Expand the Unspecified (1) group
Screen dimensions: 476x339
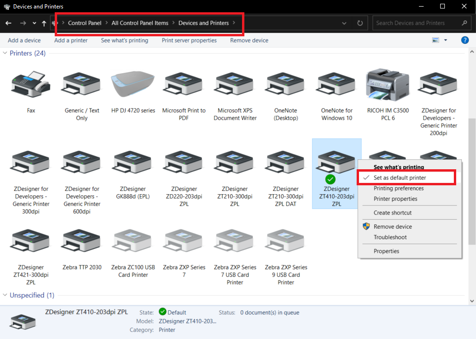click(x=5, y=295)
